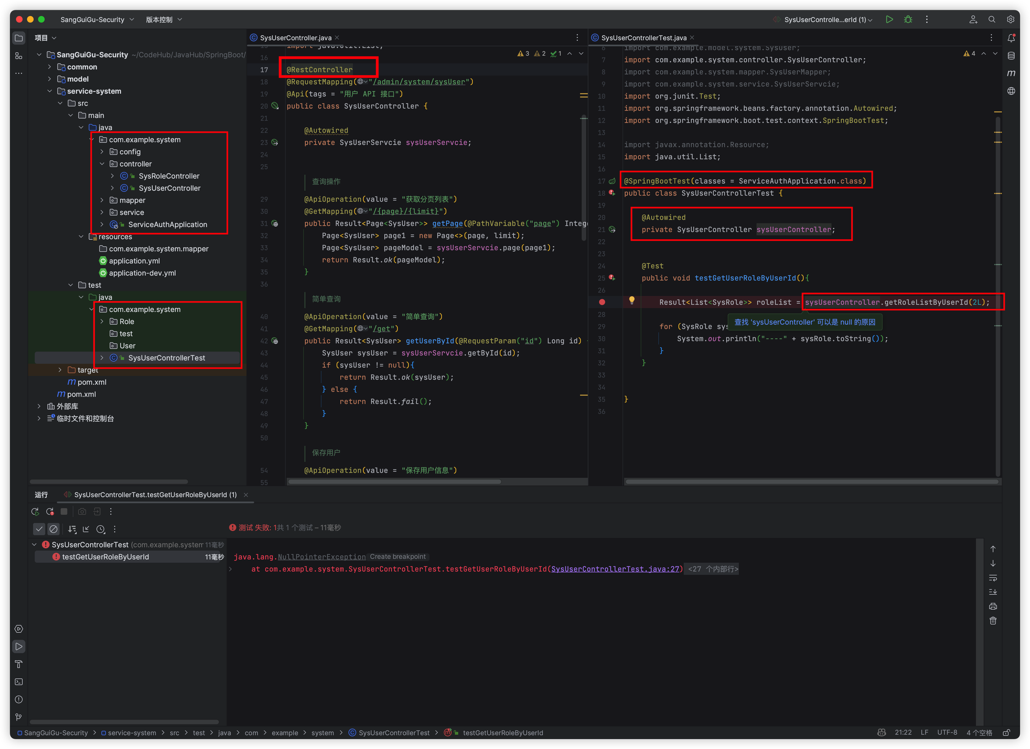This screenshot has width=1030, height=749.
Task: Open the code with me user icon
Action: (973, 20)
